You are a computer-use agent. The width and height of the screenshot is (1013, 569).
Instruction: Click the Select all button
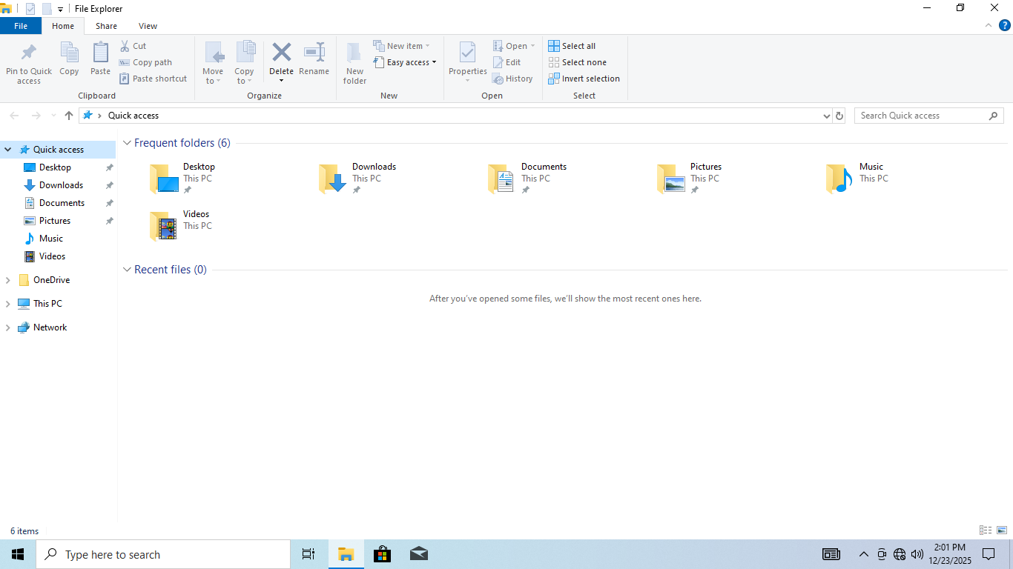tap(572, 46)
